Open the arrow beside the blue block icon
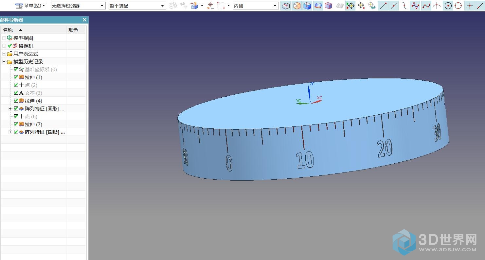485x260 pixels. pyautogui.click(x=202, y=6)
